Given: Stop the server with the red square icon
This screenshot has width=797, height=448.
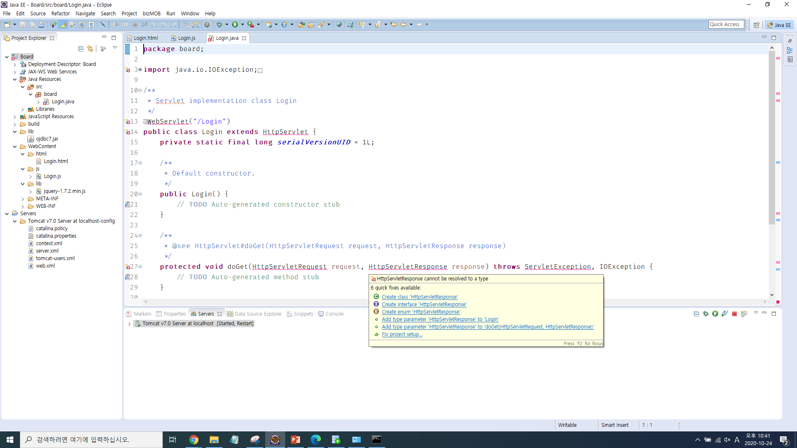Looking at the screenshot, I should point(734,314).
